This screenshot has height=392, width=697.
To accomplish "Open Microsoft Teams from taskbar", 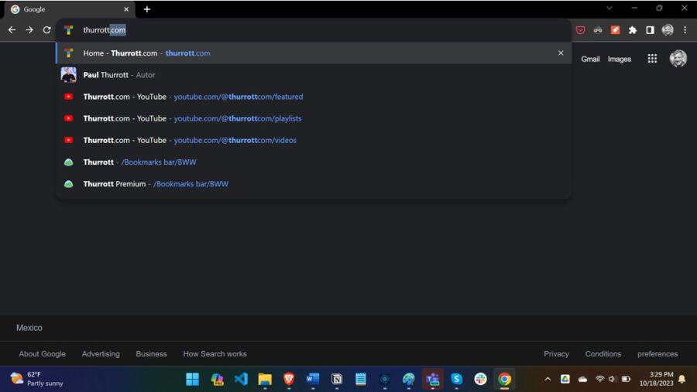I will pos(432,379).
